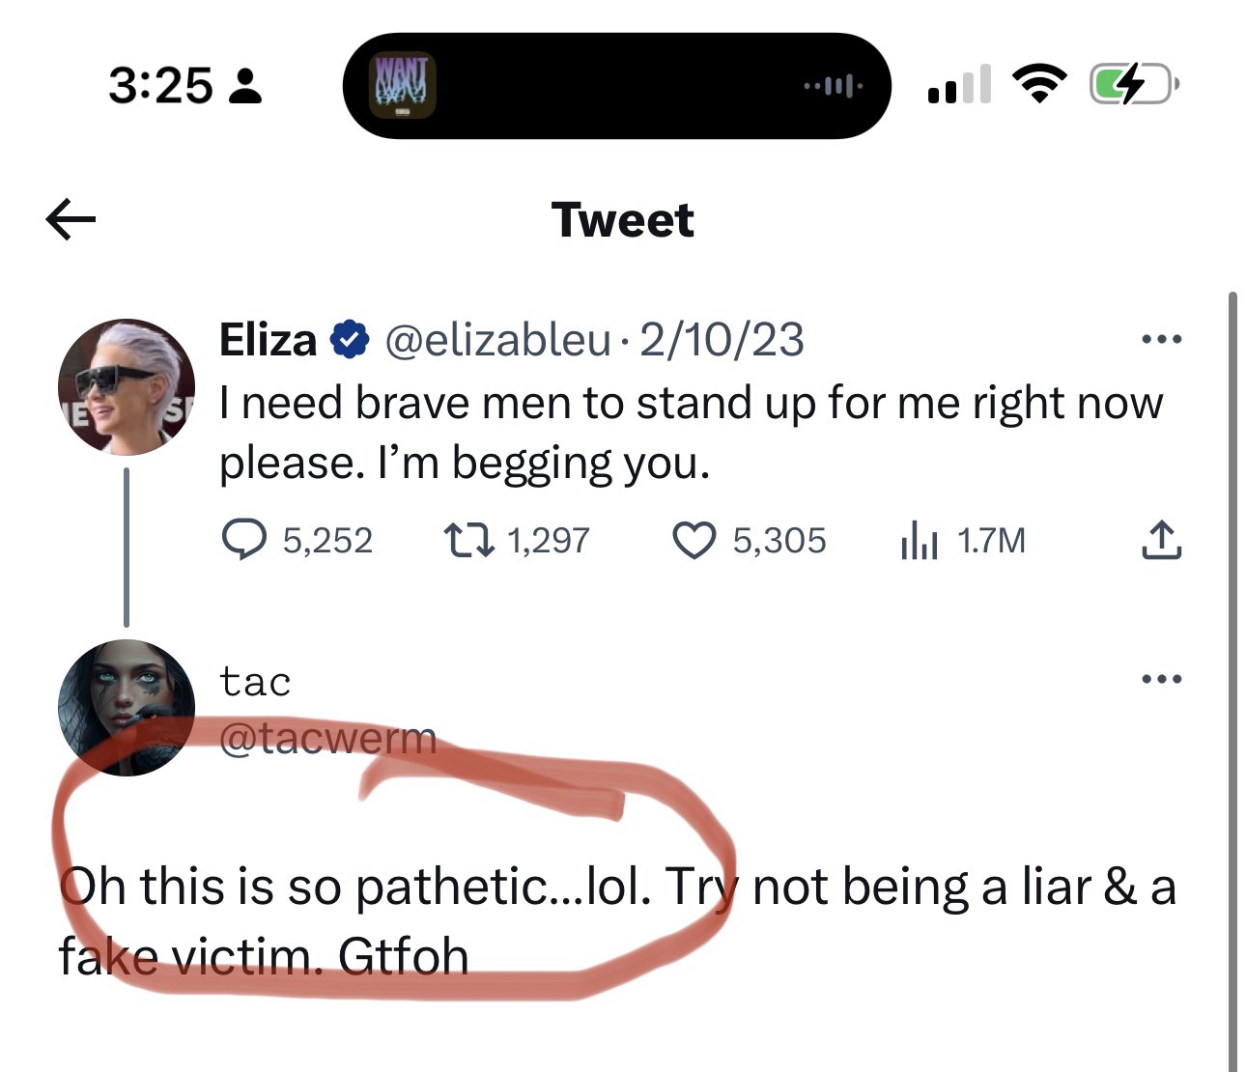Open reply icon on Eliza's tweet
Image resolution: width=1246 pixels, height=1072 pixels.
[244, 540]
